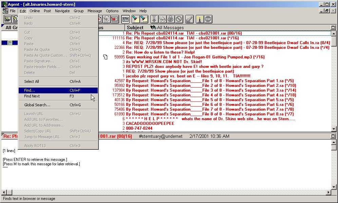Click the greyed Paste As Quote entry
Screen dimensions: 338x203
tap(58, 50)
